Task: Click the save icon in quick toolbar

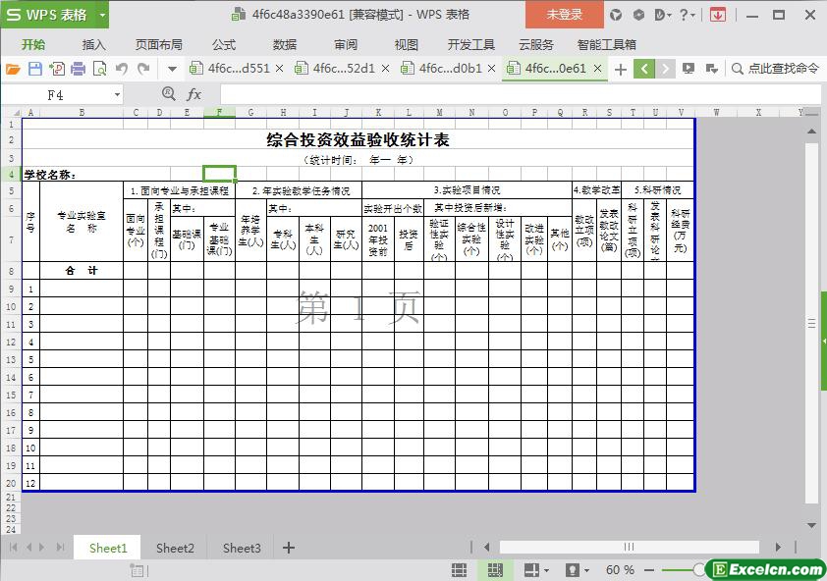Action: 34,69
